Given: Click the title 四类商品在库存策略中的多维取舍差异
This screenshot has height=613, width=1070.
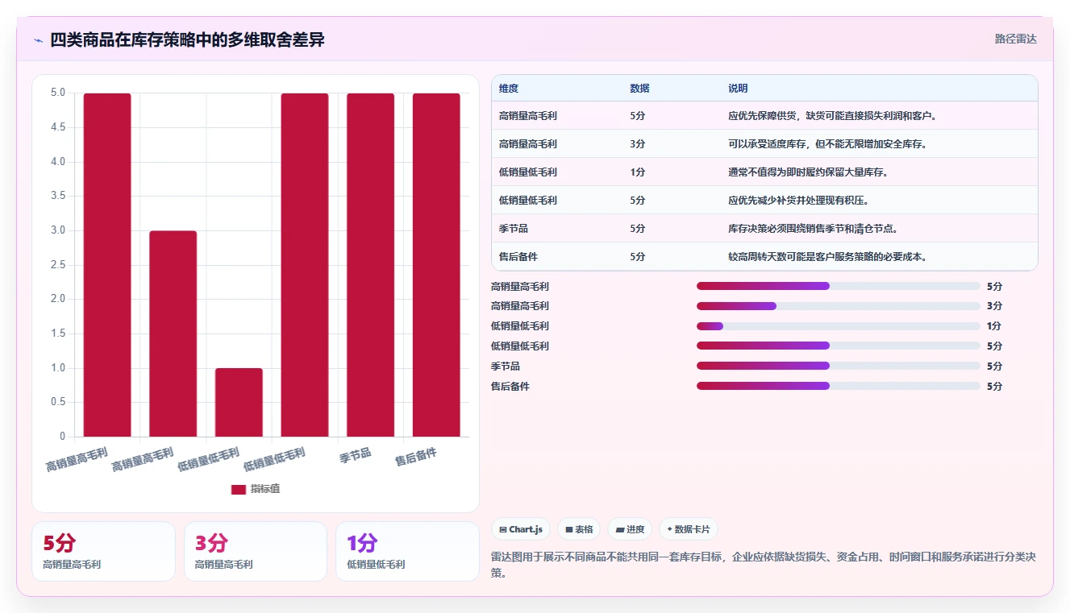Looking at the screenshot, I should (x=187, y=40).
